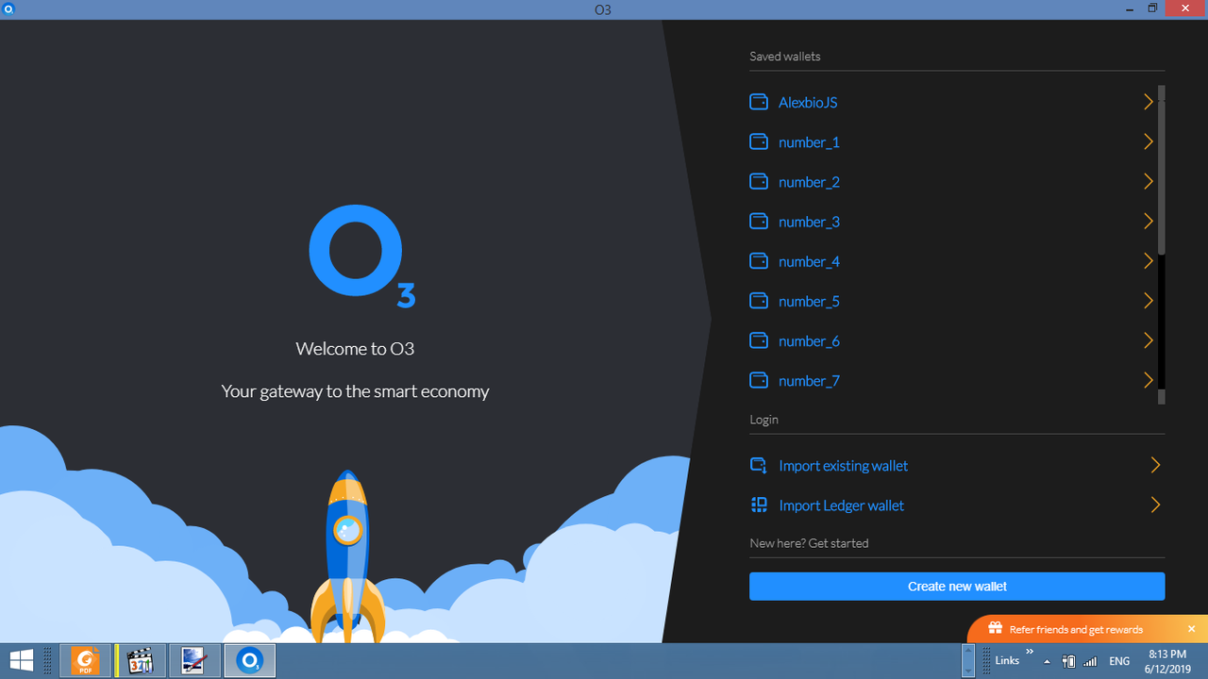This screenshot has width=1208, height=679.
Task: Click the rocket illustration
Action: [x=347, y=556]
